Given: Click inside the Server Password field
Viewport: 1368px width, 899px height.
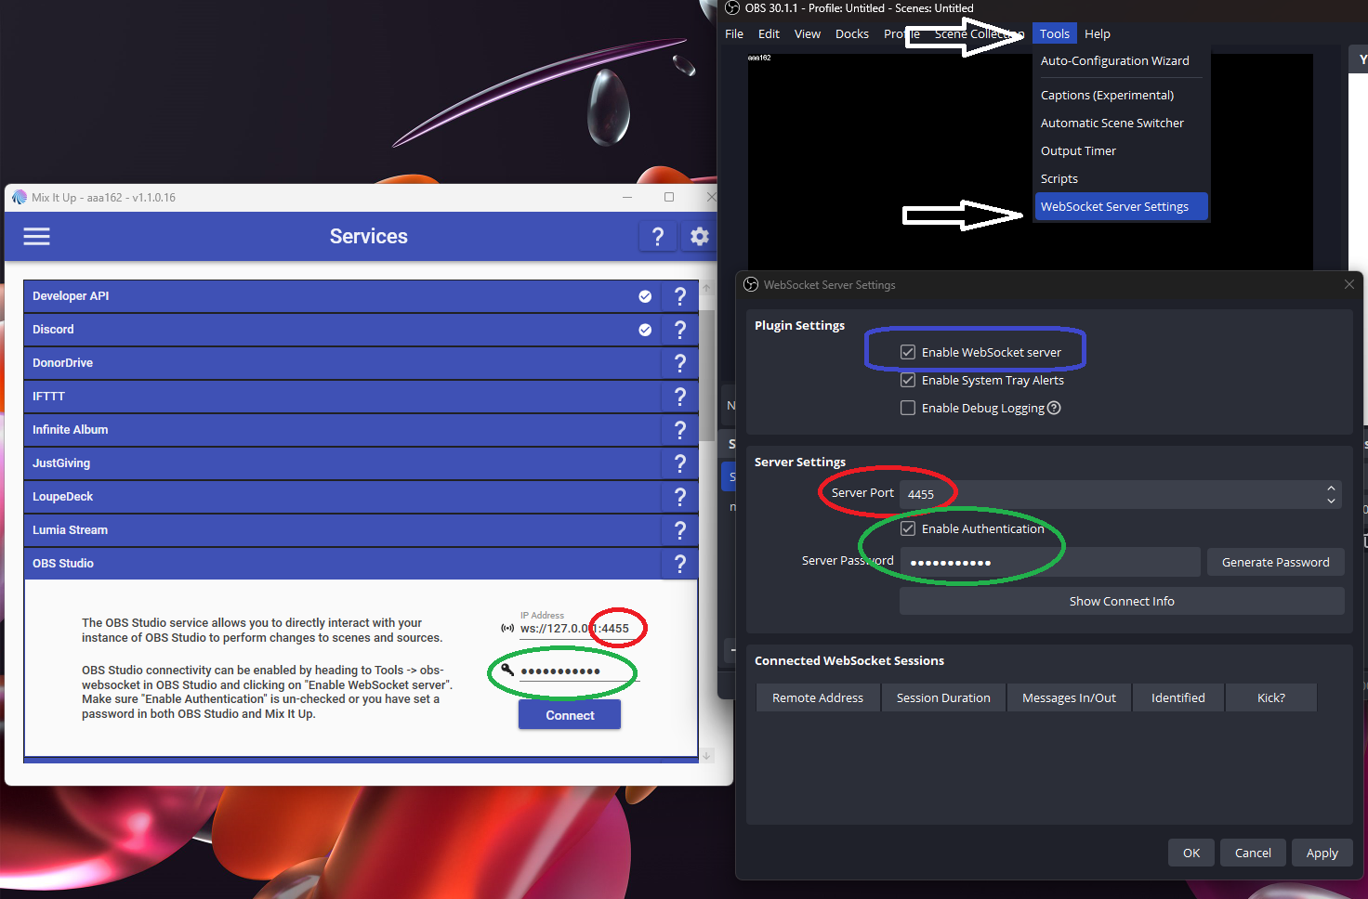Looking at the screenshot, I should 1048,561.
